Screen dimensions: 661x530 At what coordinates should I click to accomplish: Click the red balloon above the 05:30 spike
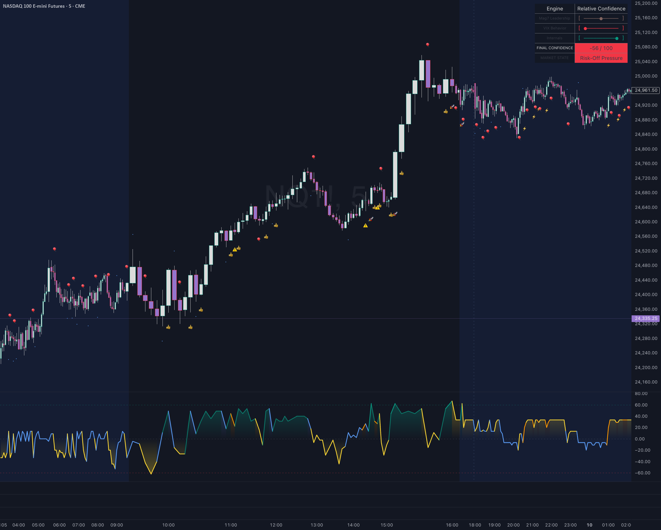pos(54,249)
